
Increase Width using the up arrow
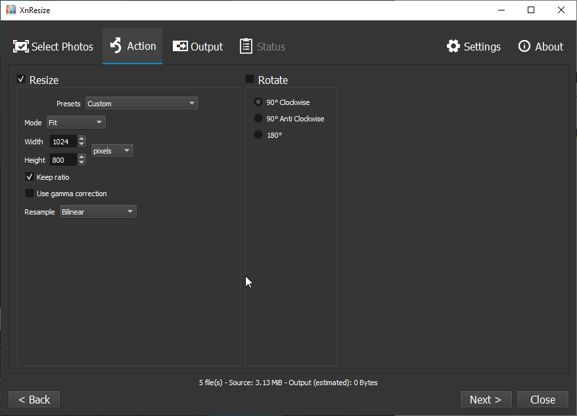point(81,138)
